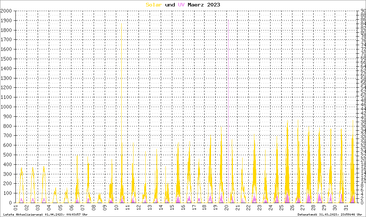Click the 60 label on right UV axis
366x217 pixels.
[363, 75]
